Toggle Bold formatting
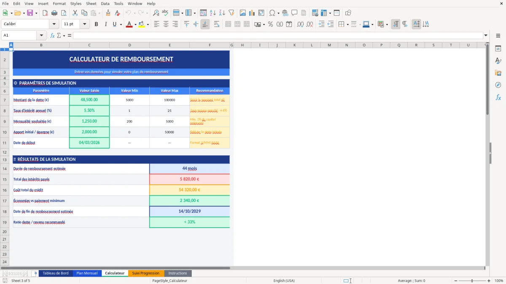506x284 pixels. [x=96, y=24]
